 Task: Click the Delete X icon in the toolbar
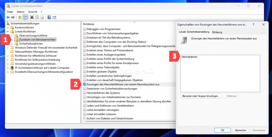[32, 17]
